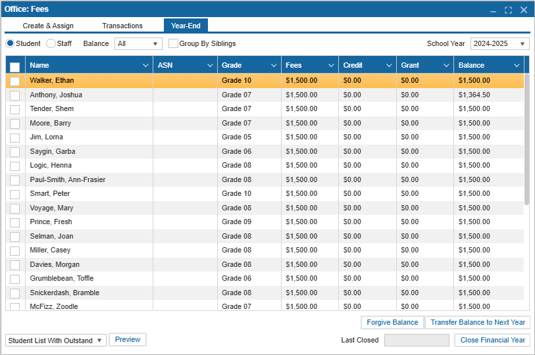Open the Grade column menu chevron

coord(274,66)
